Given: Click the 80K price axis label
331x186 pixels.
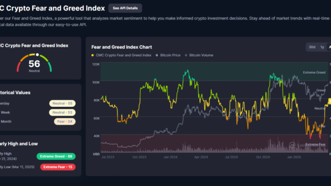Looking at the screenshot, I should click(x=97, y=100).
